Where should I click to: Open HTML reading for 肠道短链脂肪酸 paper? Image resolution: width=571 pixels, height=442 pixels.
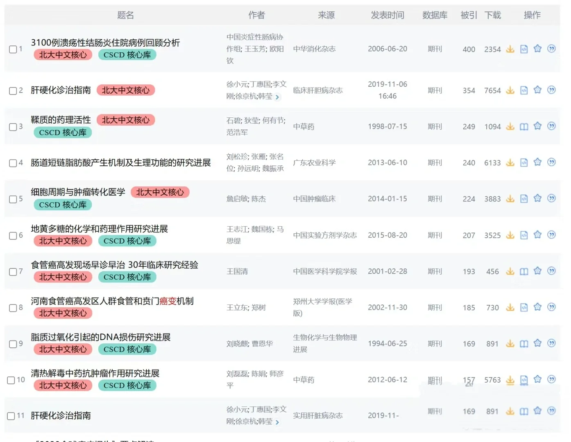tap(524, 162)
